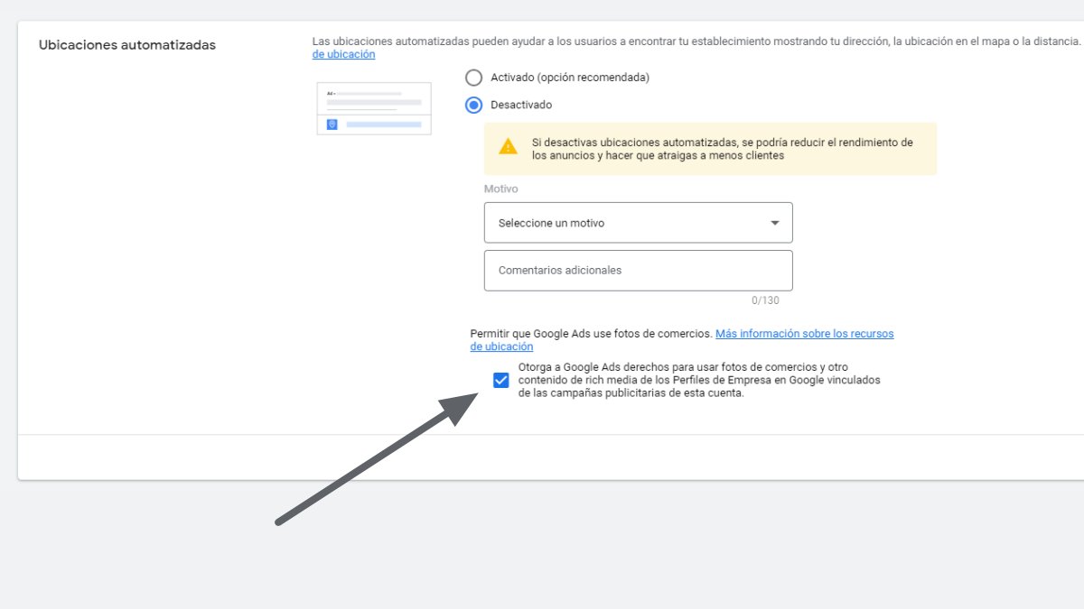
Task: Click the 'Motivo' field label
Action: [x=500, y=189]
